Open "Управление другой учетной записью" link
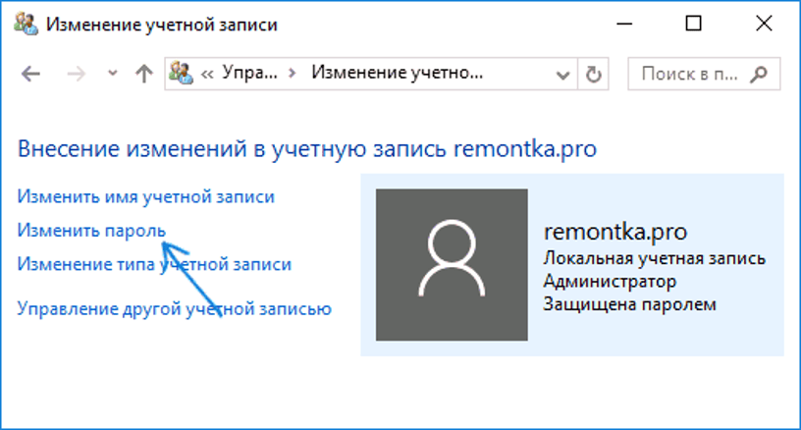This screenshot has width=801, height=430. (174, 309)
